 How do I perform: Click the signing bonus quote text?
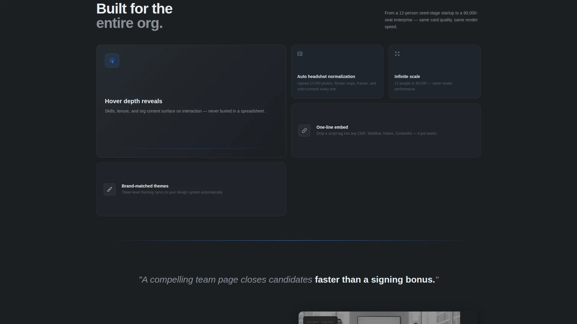coord(288,280)
